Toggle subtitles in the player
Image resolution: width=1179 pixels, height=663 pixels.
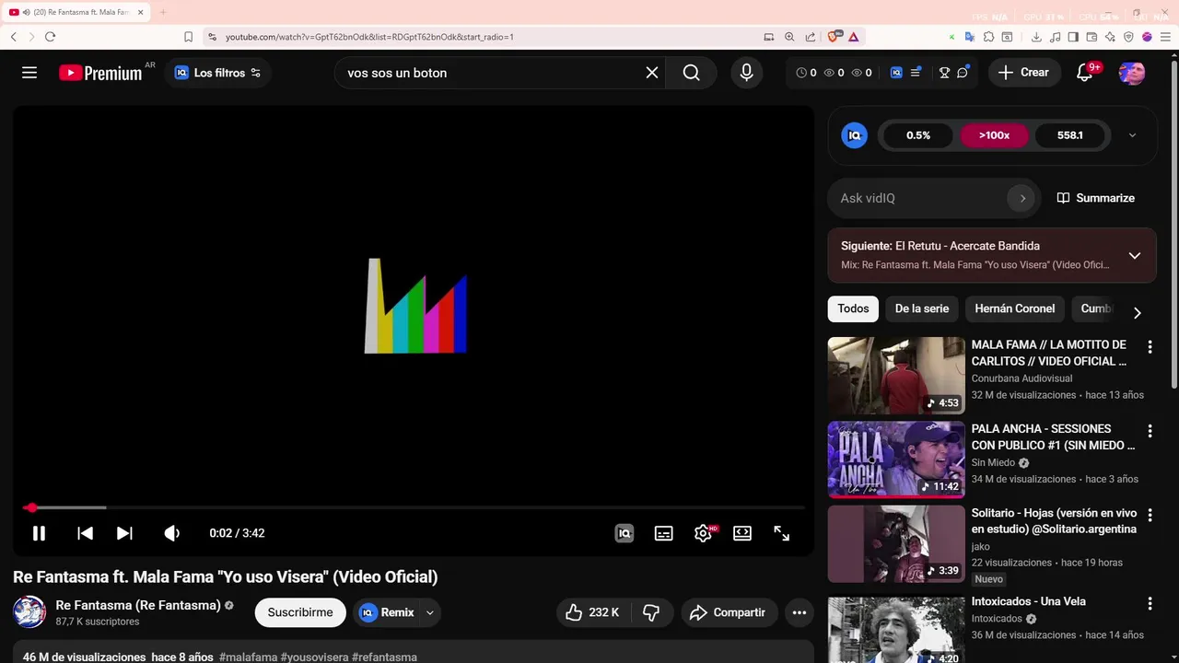(x=663, y=533)
